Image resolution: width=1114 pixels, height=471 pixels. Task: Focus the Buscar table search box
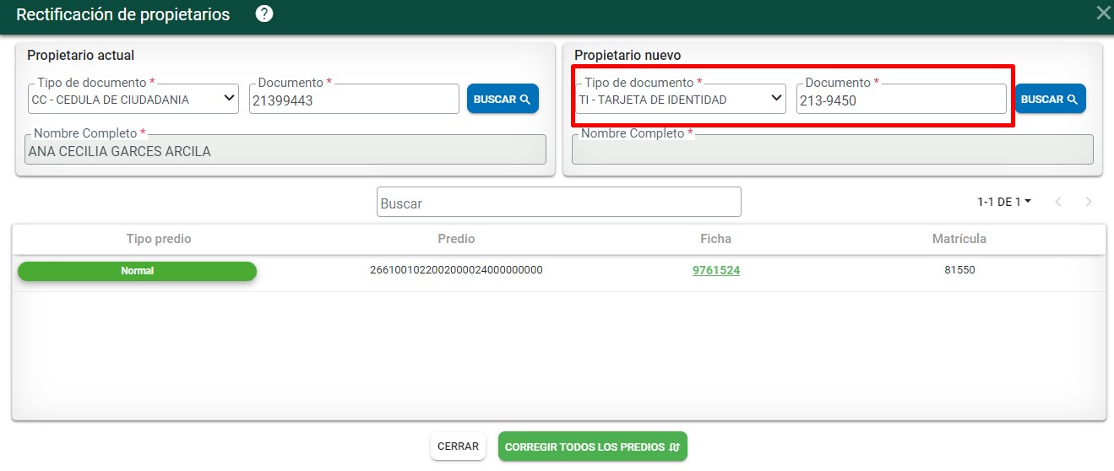point(558,203)
